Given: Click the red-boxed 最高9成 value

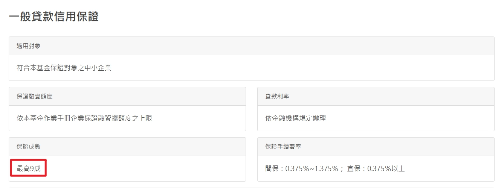Looking at the screenshot, I should point(29,168).
